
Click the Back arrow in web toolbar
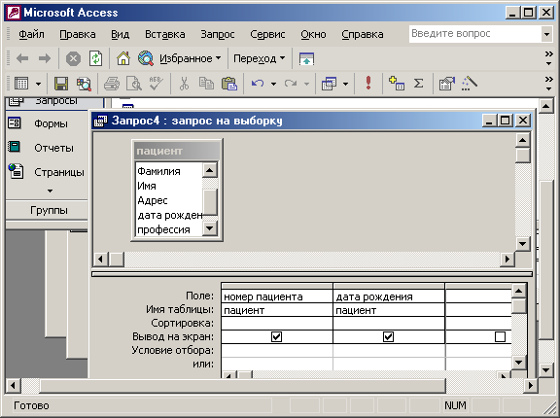pos(22,58)
